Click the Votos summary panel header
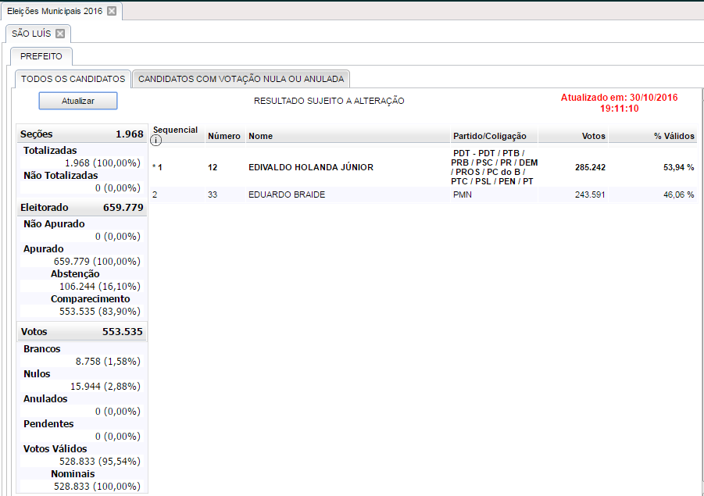 tap(82, 332)
